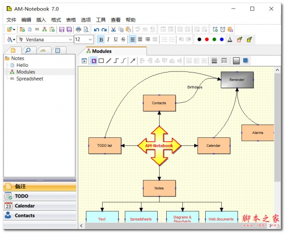
Task: Select the Modules document tab
Action: point(113,51)
